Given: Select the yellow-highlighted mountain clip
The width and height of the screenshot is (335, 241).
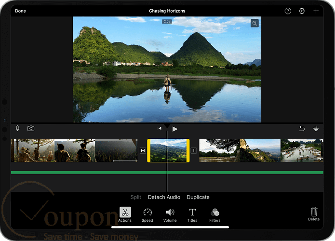Looking at the screenshot, I should (x=168, y=150).
